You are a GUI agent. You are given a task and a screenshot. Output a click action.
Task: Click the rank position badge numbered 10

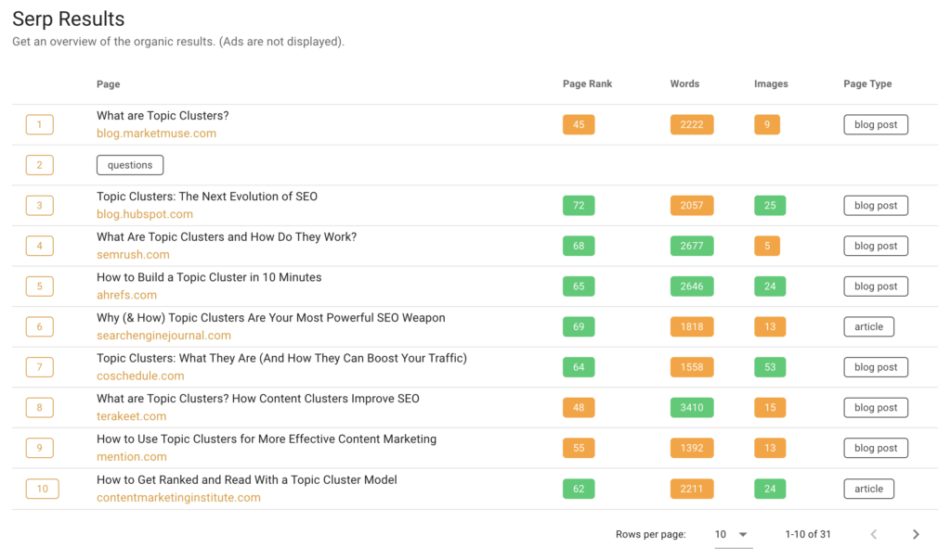(42, 489)
